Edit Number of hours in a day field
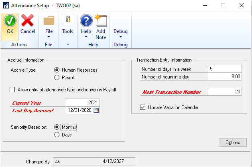The height and width of the screenshot is (167, 252). 225,76
